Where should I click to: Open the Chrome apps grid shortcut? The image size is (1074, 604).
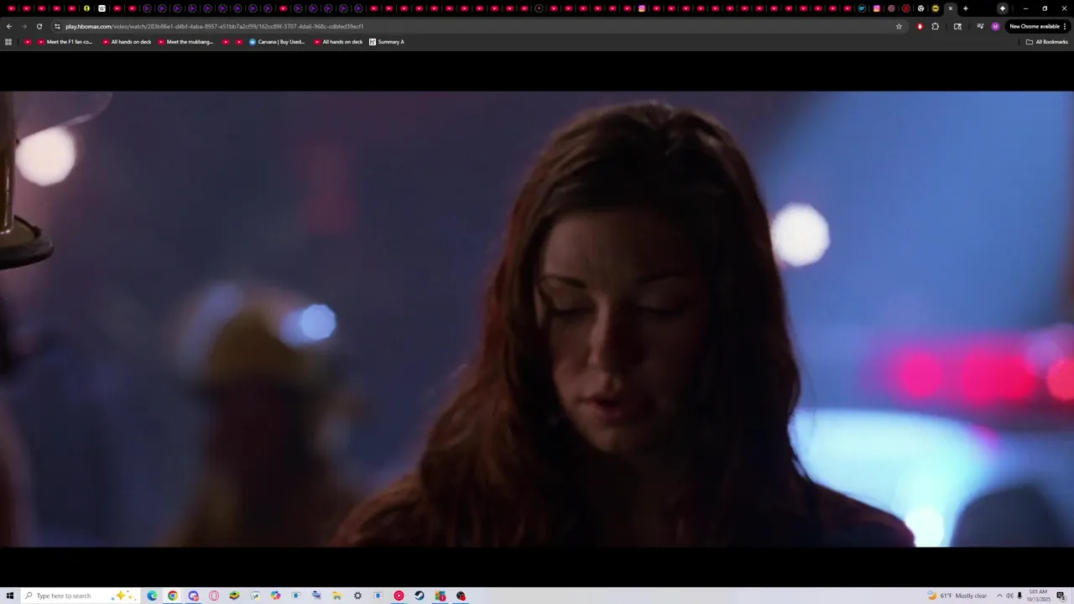(8, 42)
